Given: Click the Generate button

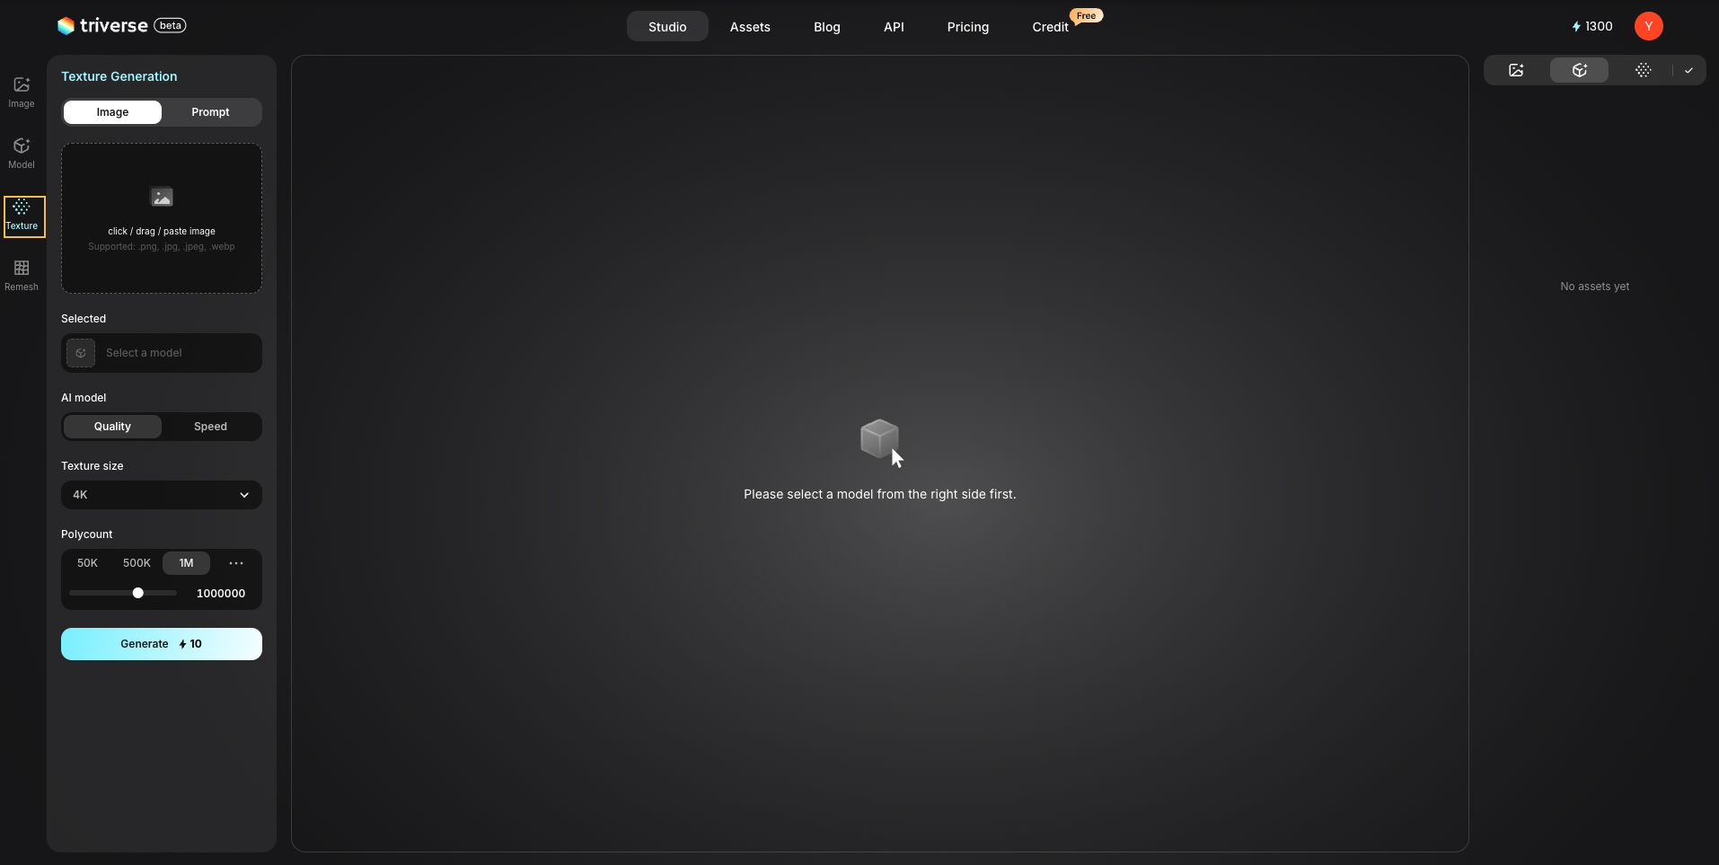Looking at the screenshot, I should [162, 644].
